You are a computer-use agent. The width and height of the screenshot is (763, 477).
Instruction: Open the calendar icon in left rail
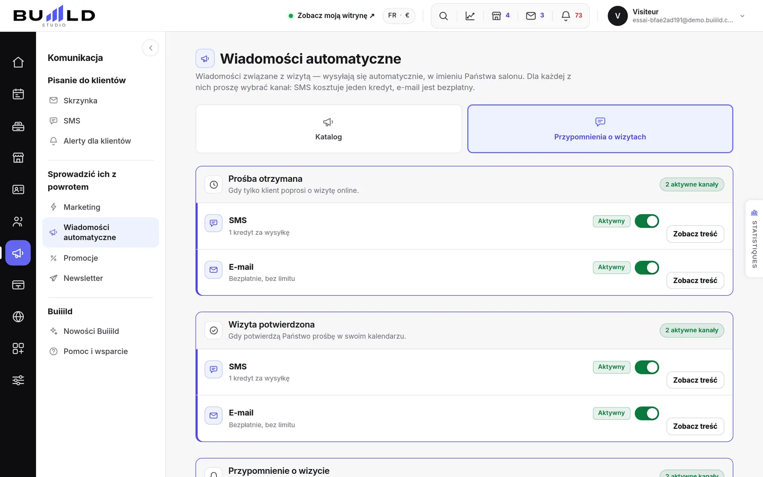coord(18,94)
